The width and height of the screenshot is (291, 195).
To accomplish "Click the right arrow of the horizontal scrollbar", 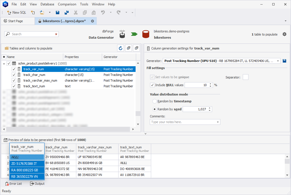I will click(x=133, y=129).
